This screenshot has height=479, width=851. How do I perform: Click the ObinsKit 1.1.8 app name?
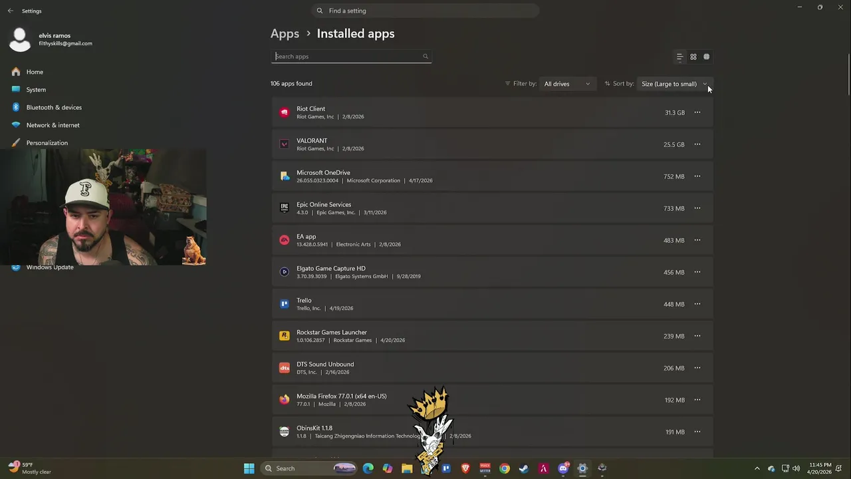point(314,428)
